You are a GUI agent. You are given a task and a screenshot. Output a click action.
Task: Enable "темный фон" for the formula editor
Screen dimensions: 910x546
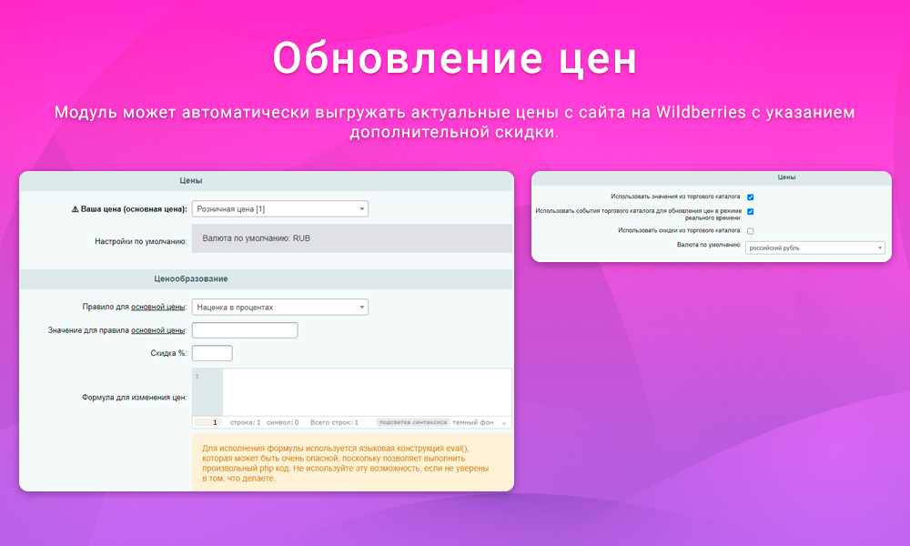click(x=473, y=422)
